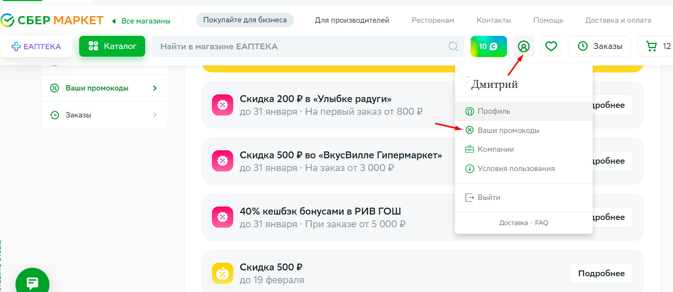This screenshot has width=673, height=292.
Task: Click promo icon for Улыбка радуги discount
Action: coord(222,105)
